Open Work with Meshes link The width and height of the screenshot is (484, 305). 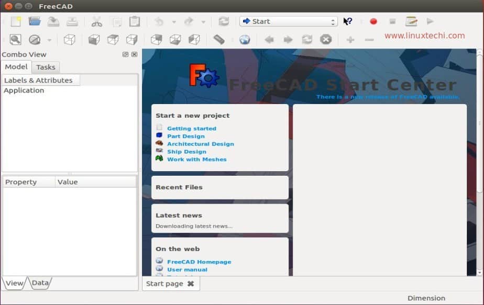click(197, 160)
